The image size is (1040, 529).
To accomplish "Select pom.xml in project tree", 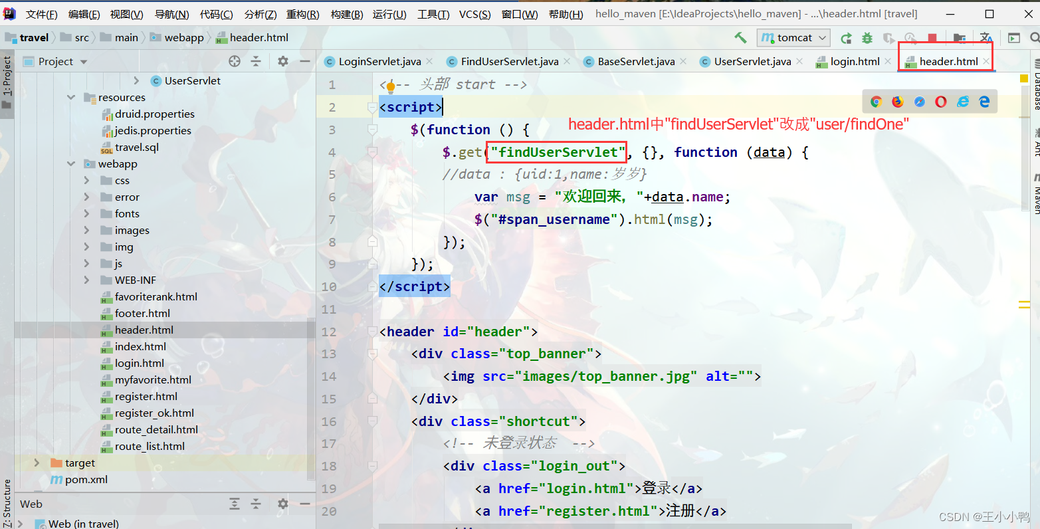I will (x=86, y=479).
